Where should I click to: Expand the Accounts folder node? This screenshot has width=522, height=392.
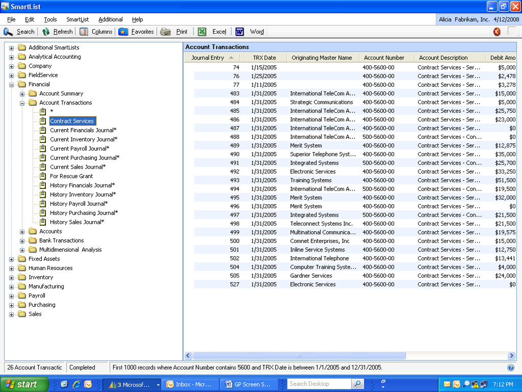(x=22, y=232)
